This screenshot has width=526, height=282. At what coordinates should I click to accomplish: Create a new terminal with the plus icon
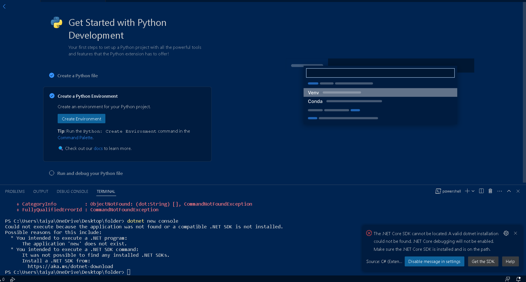click(x=467, y=191)
